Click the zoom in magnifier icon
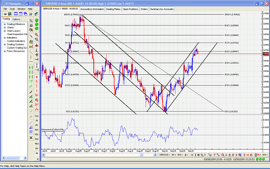The height and width of the screenshot is (169, 270). pos(37,35)
